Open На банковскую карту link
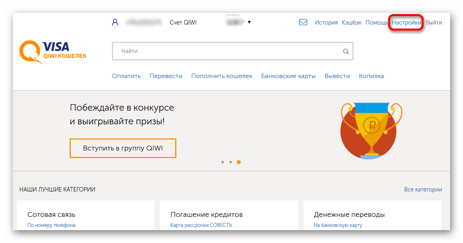The image size is (463, 243). click(x=338, y=225)
